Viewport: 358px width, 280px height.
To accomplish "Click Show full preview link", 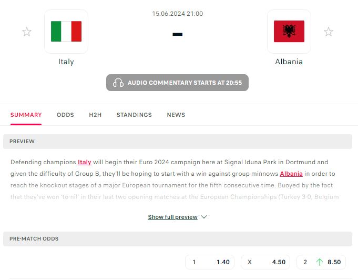I will [x=173, y=217].
